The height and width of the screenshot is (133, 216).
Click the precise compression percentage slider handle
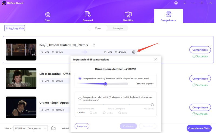105,84
